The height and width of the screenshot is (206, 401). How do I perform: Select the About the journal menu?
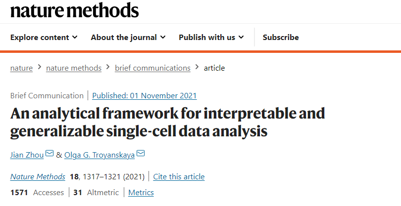(124, 37)
